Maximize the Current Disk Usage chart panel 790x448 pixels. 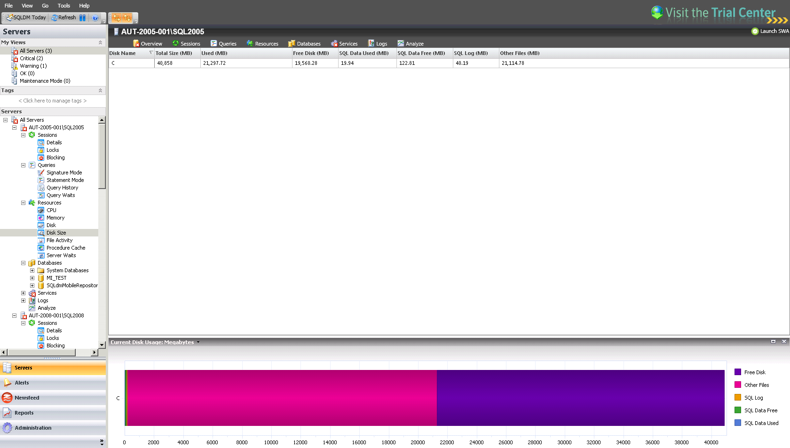coord(773,342)
